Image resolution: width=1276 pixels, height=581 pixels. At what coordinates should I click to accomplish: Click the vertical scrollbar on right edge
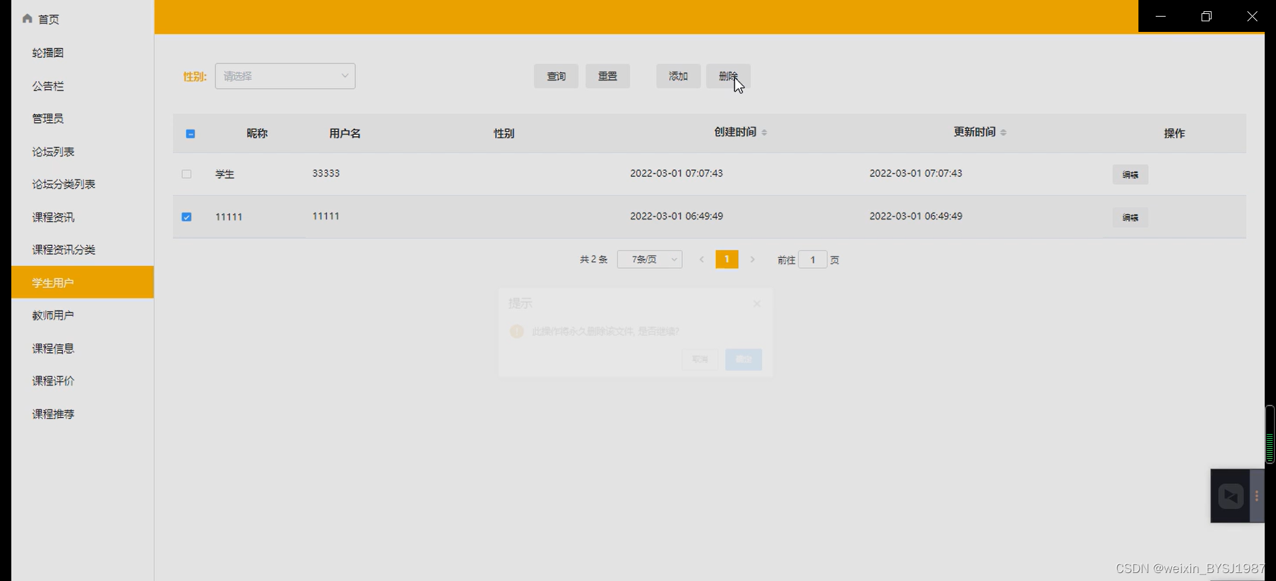1270,434
